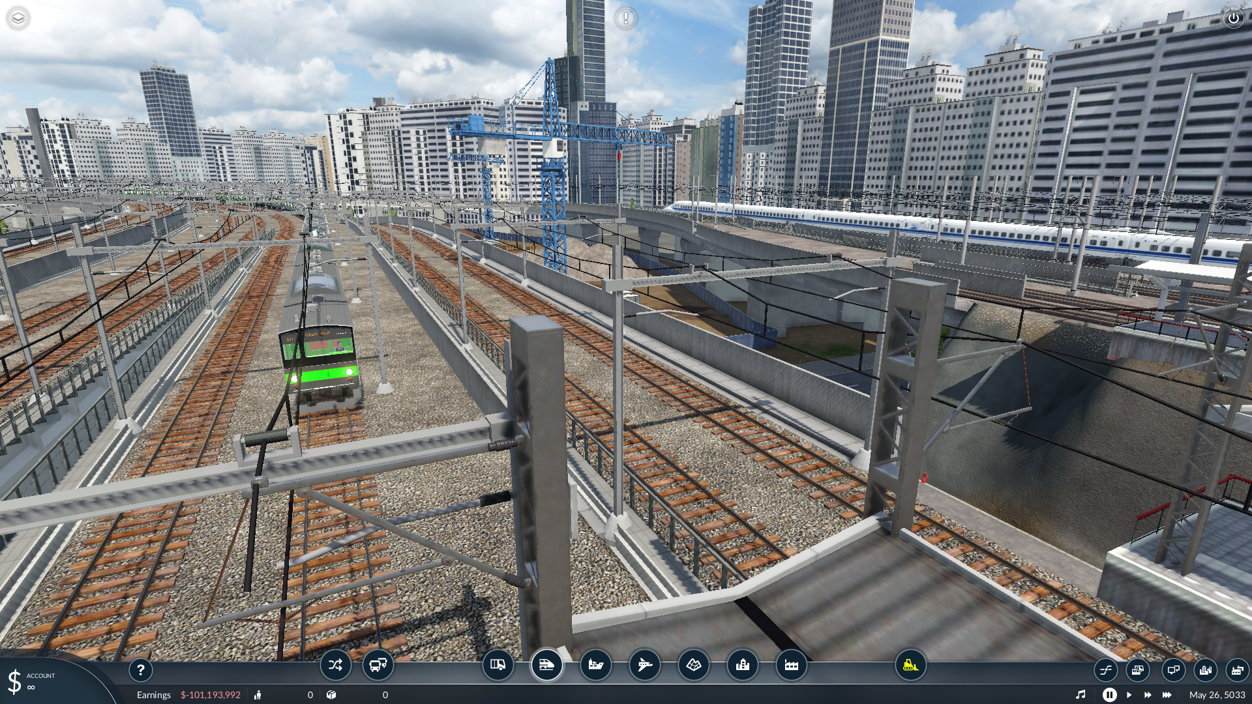Open the terrain landscaping tool
This screenshot has width=1252, height=704.
click(693, 665)
